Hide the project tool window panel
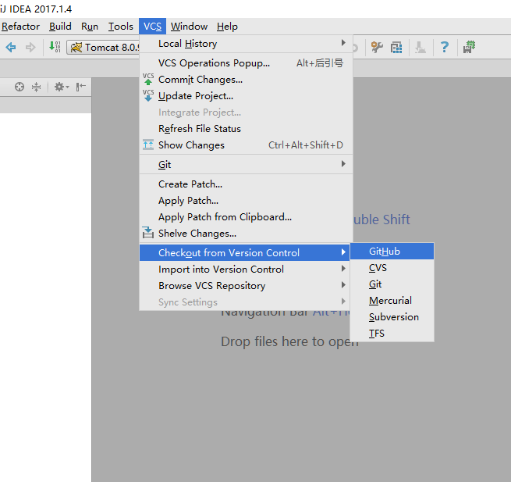The width and height of the screenshot is (511, 482). tap(80, 87)
